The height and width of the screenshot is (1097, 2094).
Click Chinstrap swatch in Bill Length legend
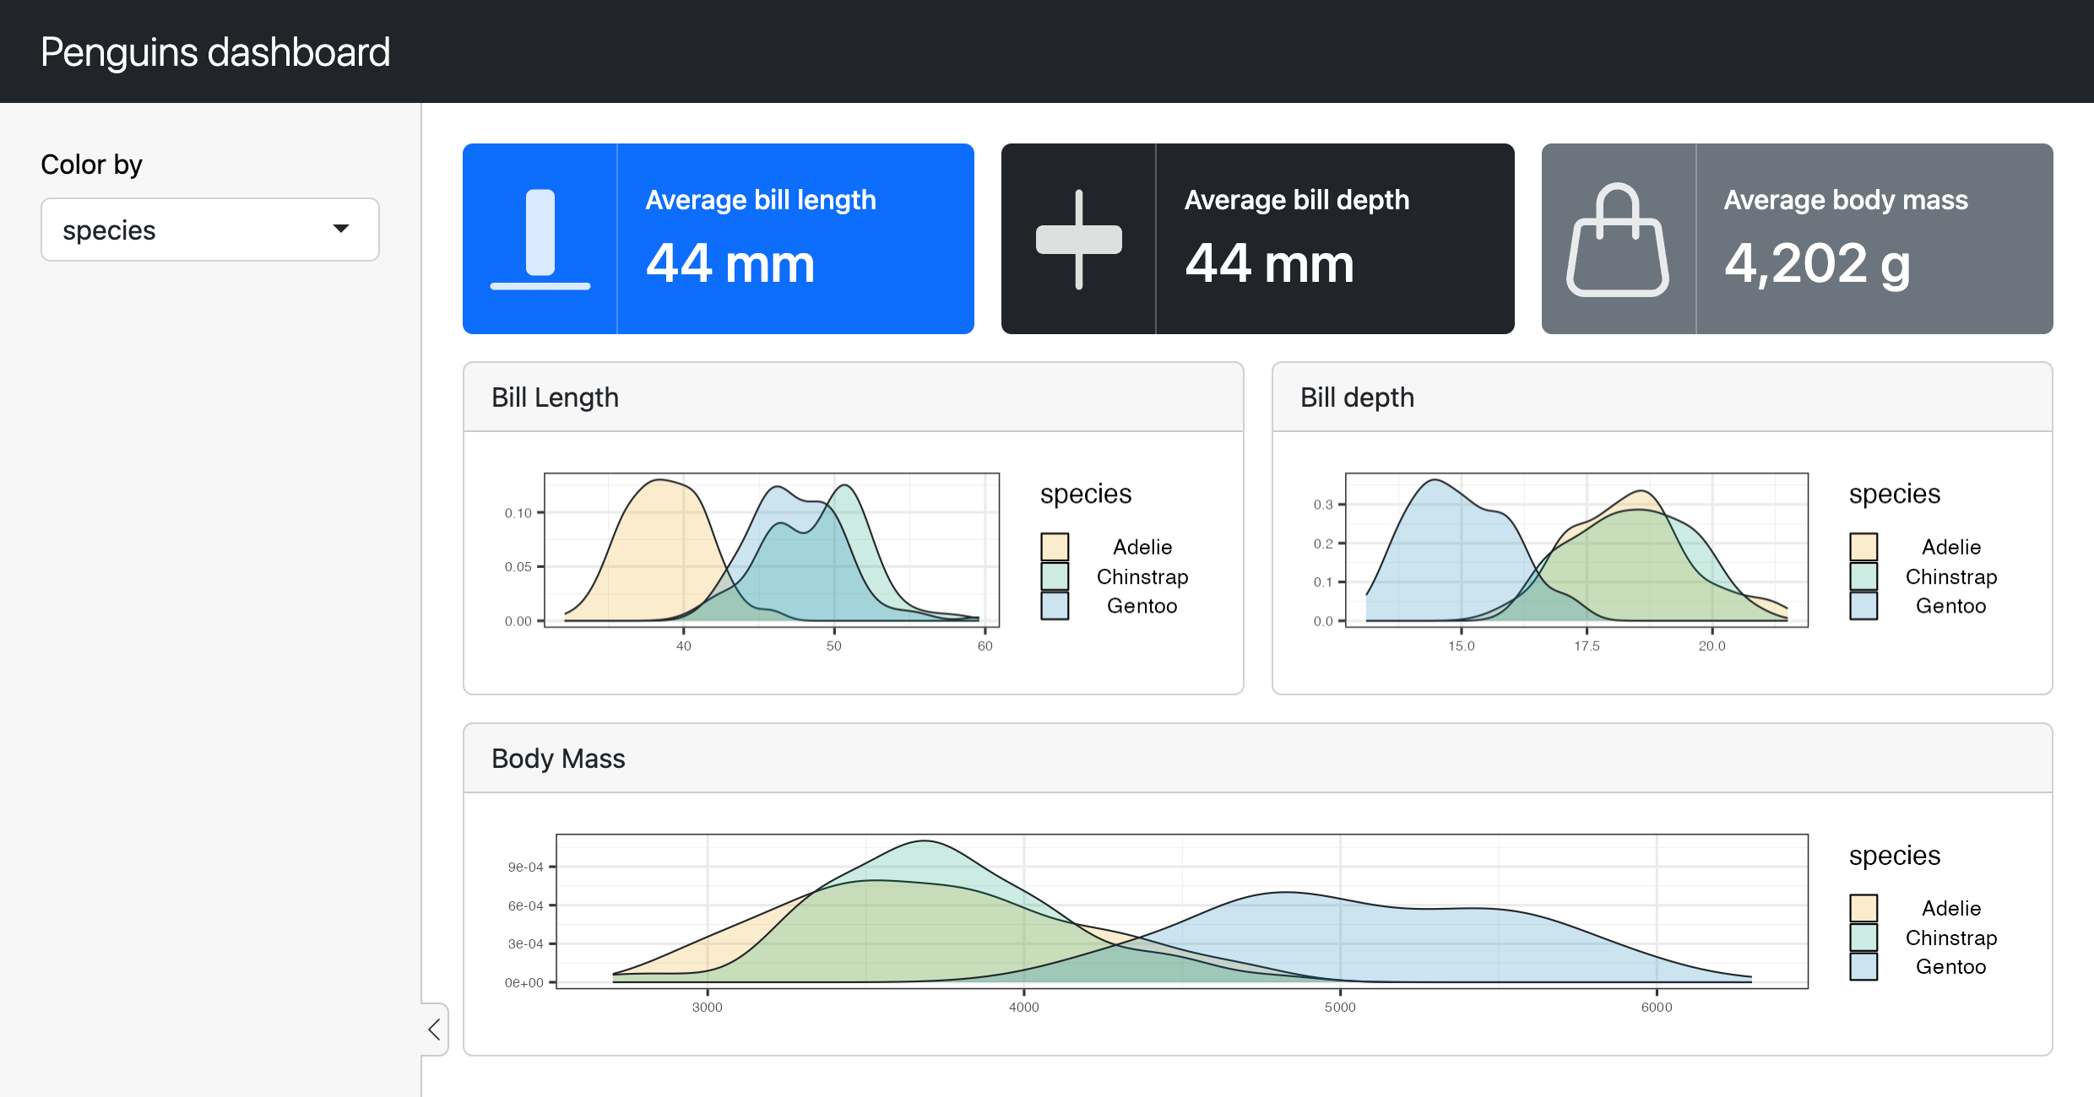(1055, 576)
